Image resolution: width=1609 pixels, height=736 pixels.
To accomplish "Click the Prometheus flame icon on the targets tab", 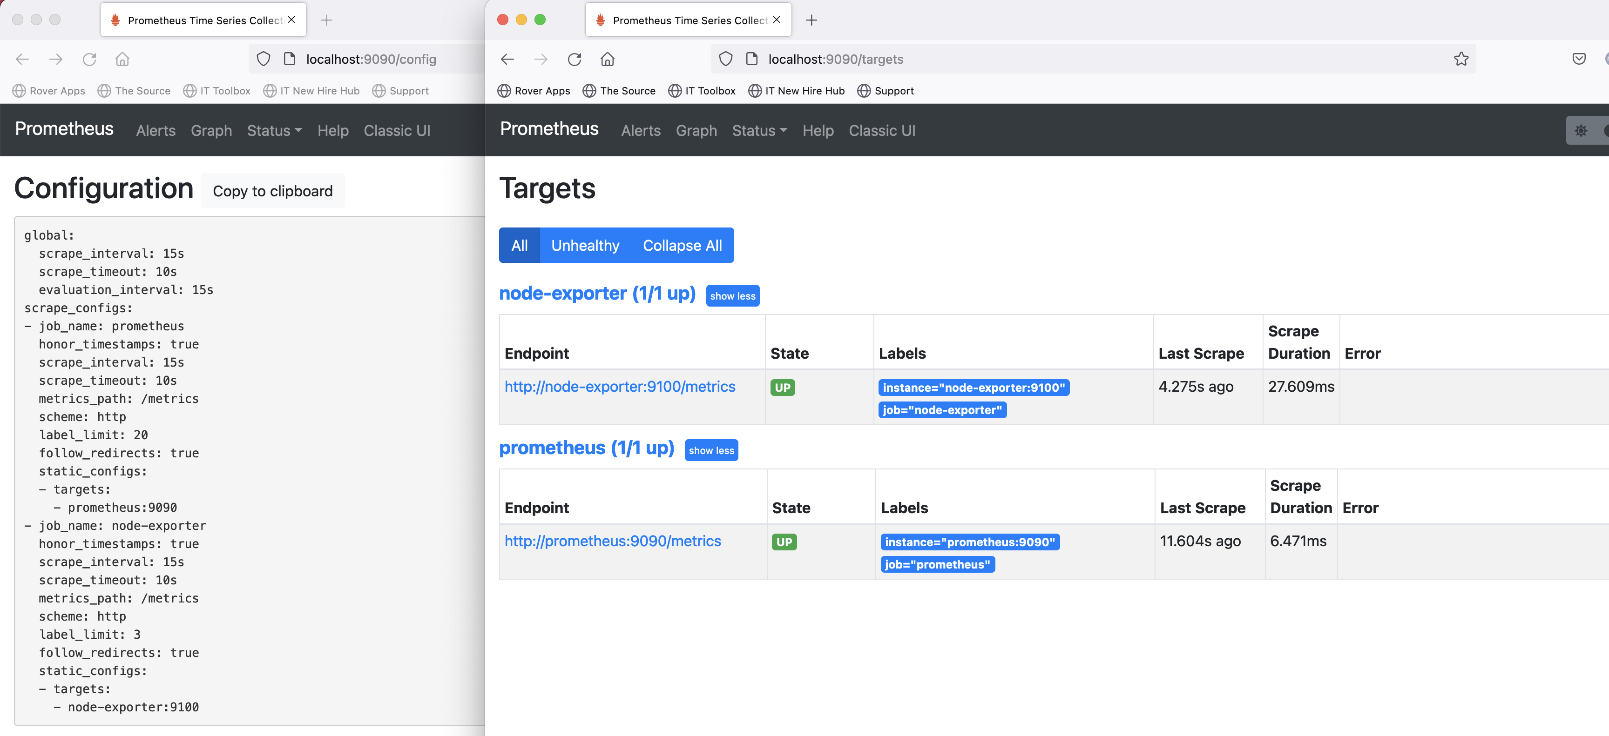I will click(x=599, y=20).
